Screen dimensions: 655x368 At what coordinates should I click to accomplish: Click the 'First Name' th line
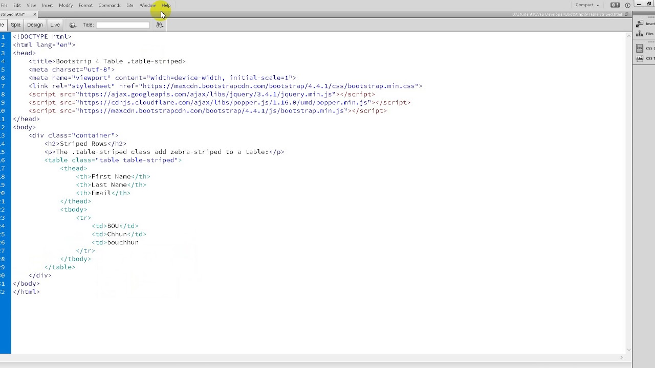[113, 176]
